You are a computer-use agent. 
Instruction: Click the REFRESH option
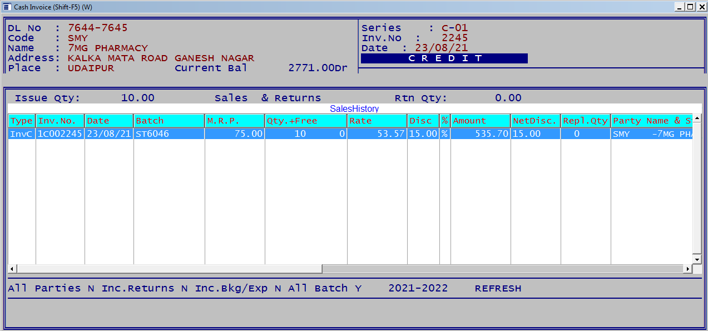pyautogui.click(x=498, y=289)
